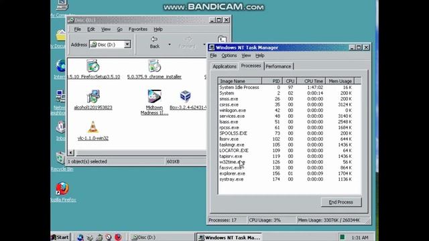Click the Start button

click(60, 237)
